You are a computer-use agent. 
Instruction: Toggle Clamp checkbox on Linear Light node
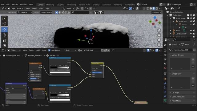click(x=92, y=70)
